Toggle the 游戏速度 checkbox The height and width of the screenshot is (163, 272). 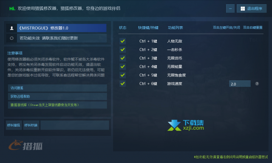[x=123, y=84]
